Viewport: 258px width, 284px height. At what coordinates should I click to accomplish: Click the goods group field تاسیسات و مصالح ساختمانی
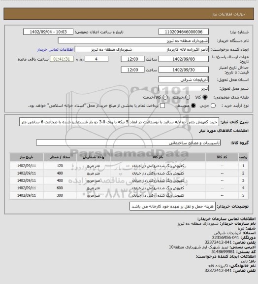coord(128,142)
